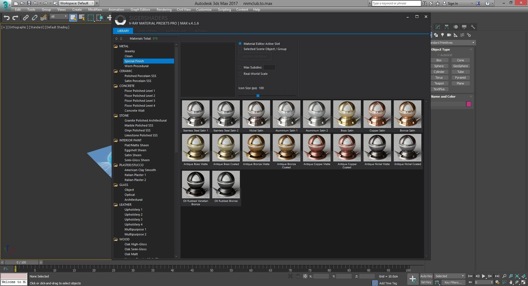The height and width of the screenshot is (286, 528).
Task: Open the Motion command panel tab
Action: coord(455,27)
